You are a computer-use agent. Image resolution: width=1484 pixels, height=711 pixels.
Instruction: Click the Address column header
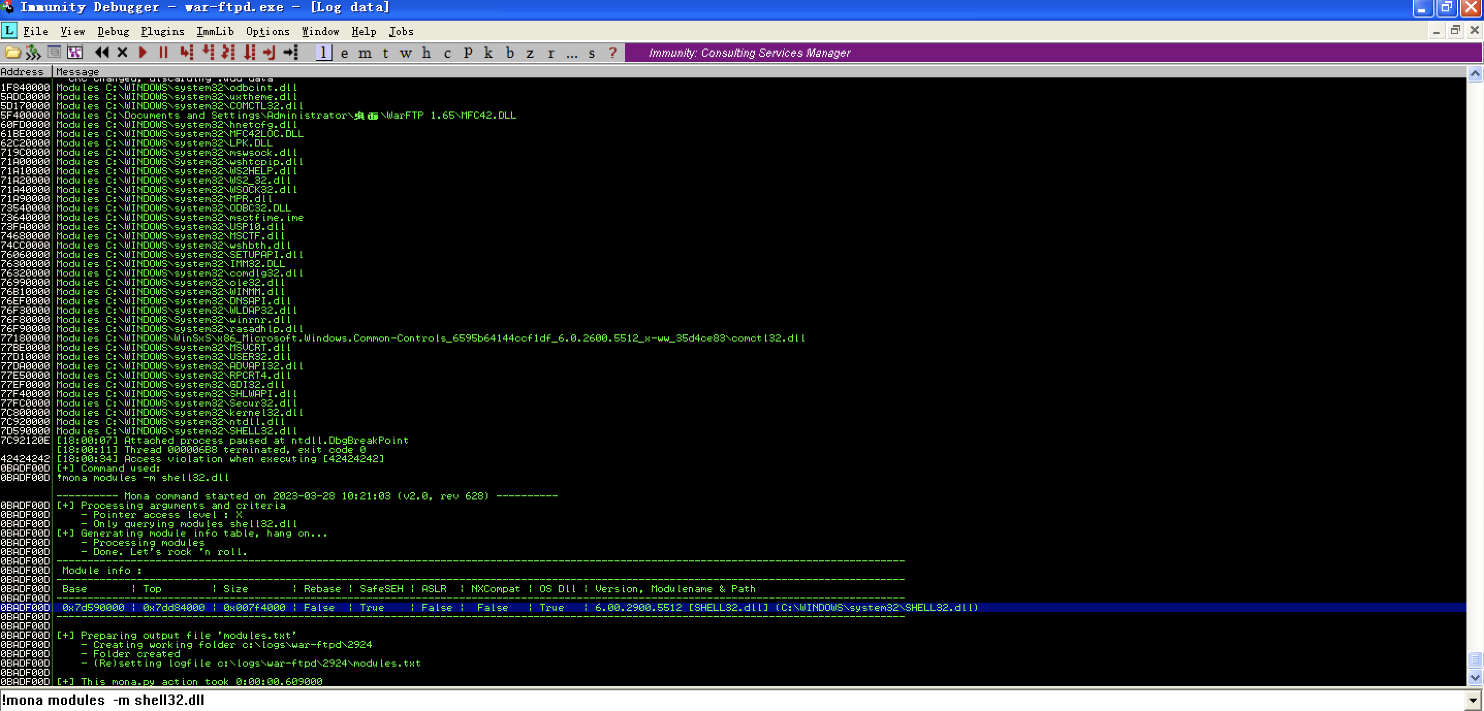tap(26, 71)
